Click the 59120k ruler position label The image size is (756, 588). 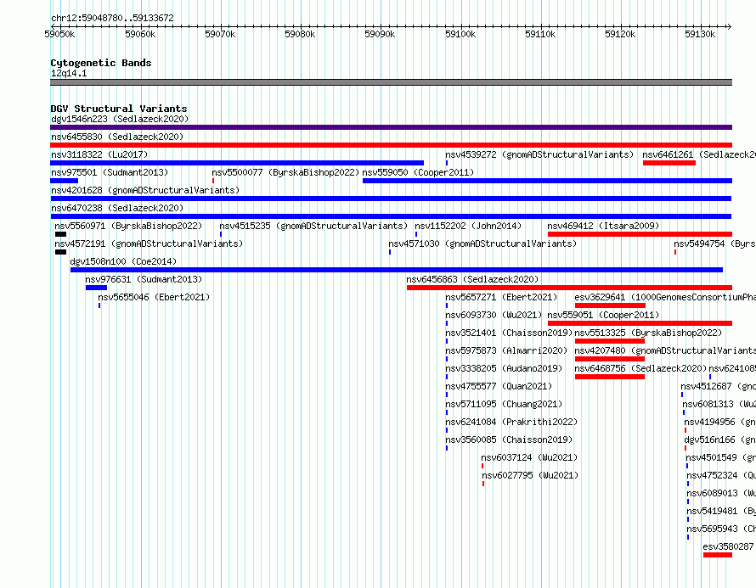[x=620, y=34]
